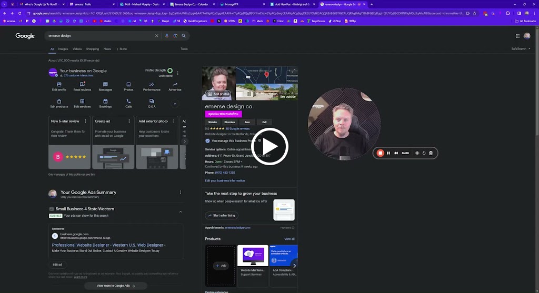Open the Tools search filter

(184, 49)
